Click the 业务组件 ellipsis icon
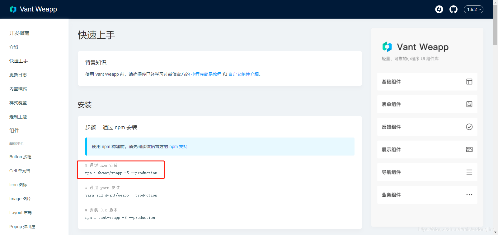This screenshot has width=498, height=235. [x=469, y=195]
